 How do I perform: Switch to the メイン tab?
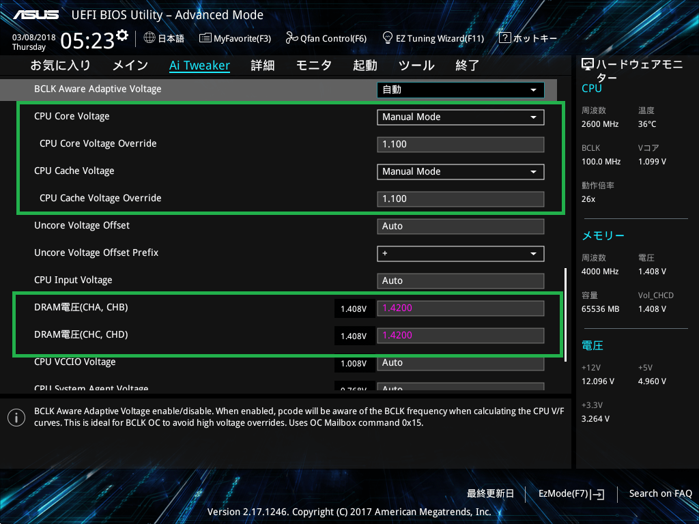pyautogui.click(x=130, y=65)
